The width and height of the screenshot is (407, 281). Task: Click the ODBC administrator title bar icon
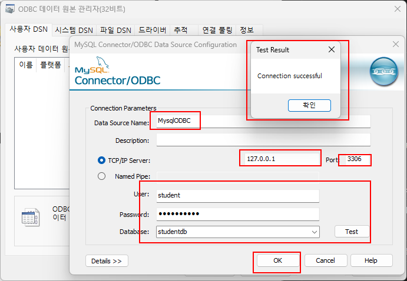[10, 9]
